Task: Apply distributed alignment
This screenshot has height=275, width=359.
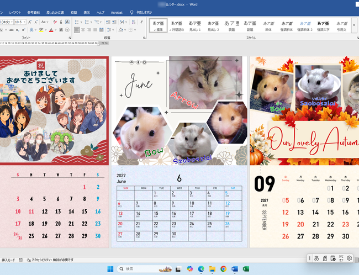Action: tap(101, 30)
